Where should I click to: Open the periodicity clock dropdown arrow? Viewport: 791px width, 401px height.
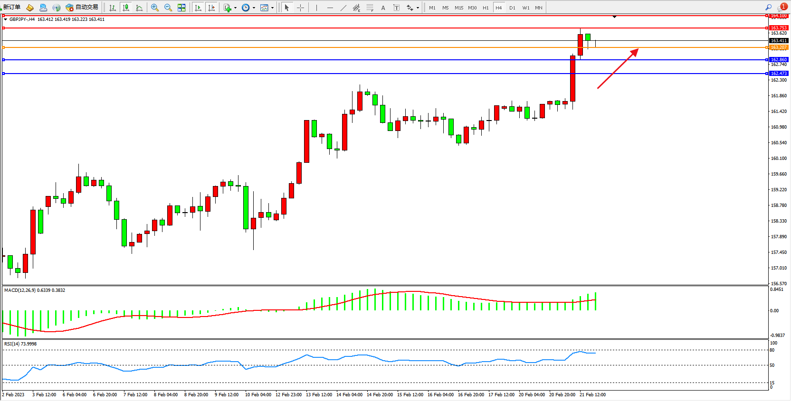[254, 8]
